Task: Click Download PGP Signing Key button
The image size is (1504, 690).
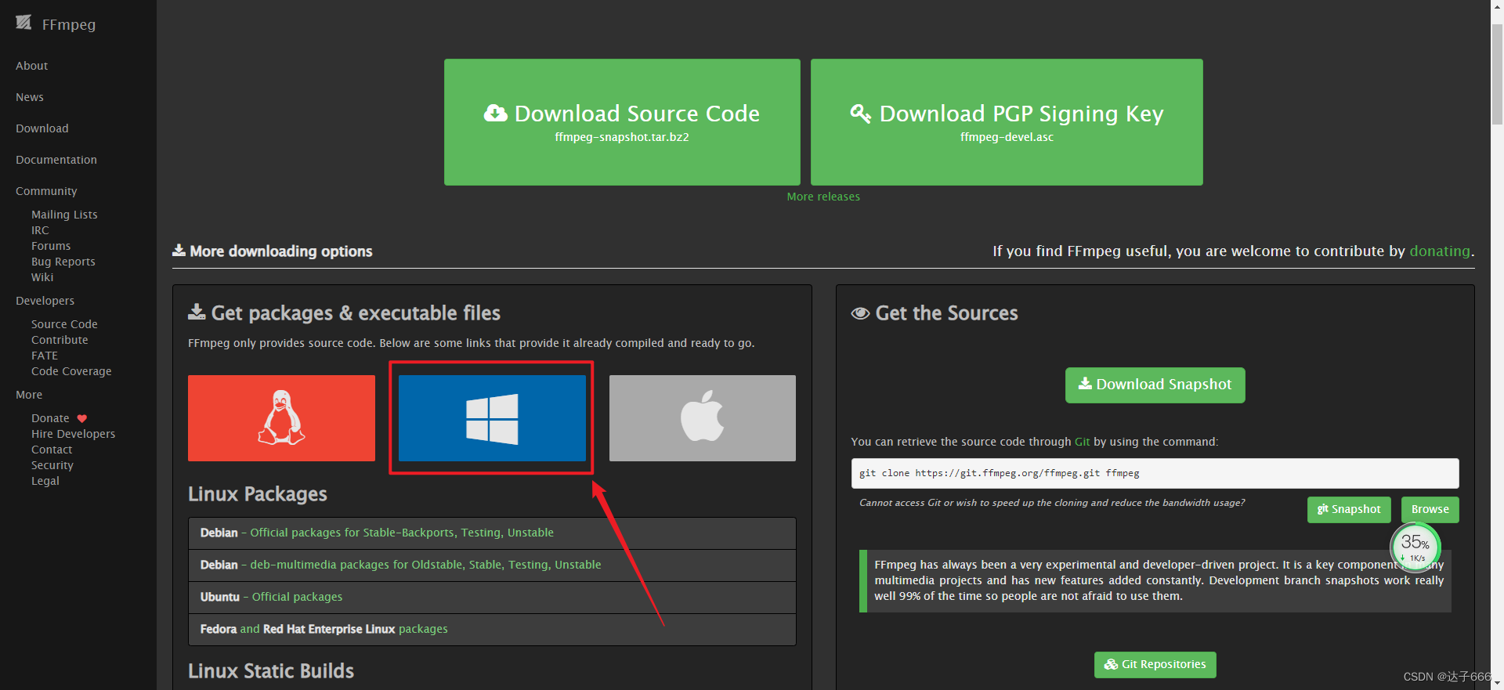Action: pyautogui.click(x=1007, y=122)
